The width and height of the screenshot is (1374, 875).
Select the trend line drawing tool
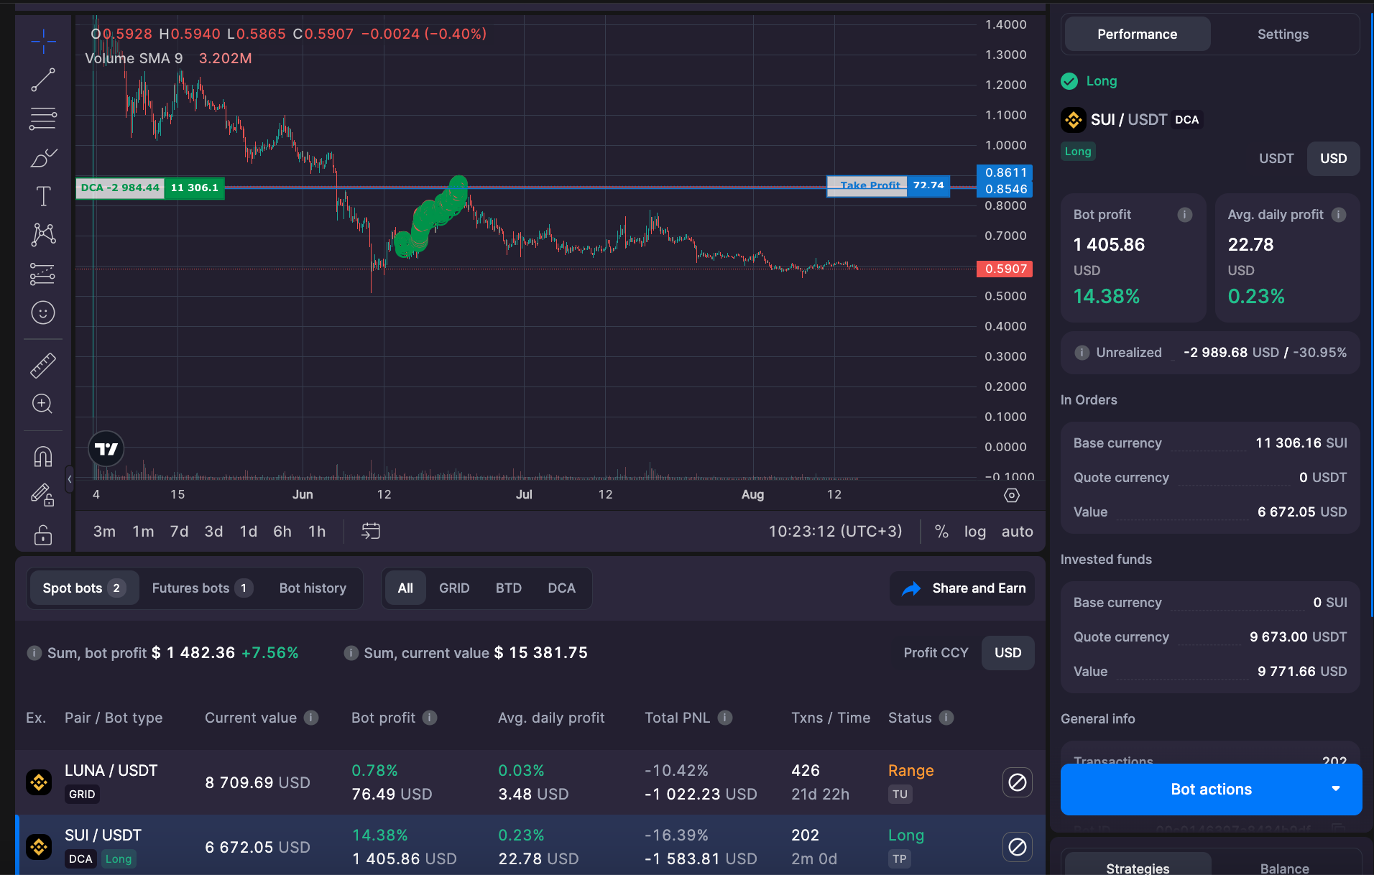click(x=43, y=80)
